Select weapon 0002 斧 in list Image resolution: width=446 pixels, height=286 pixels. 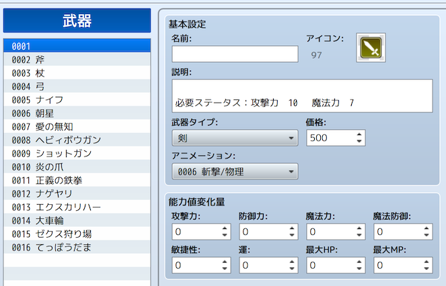click(76, 60)
